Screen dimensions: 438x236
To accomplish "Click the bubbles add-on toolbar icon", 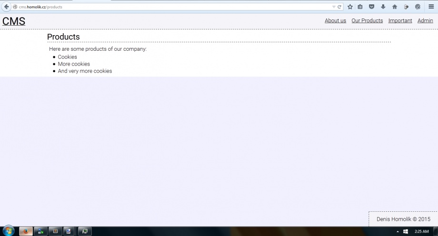I will [x=406, y=7].
